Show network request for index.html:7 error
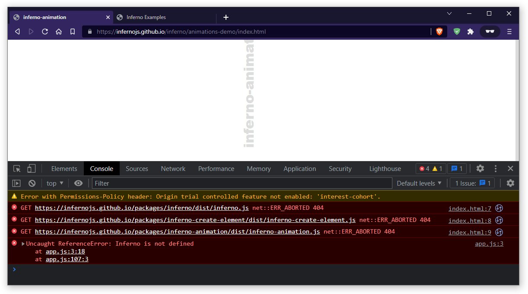This screenshot has width=528, height=294. click(x=499, y=209)
